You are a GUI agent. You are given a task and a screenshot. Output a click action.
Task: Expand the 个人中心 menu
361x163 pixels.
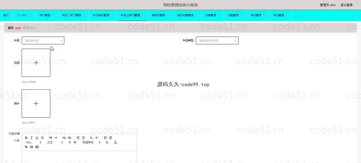click(24, 15)
